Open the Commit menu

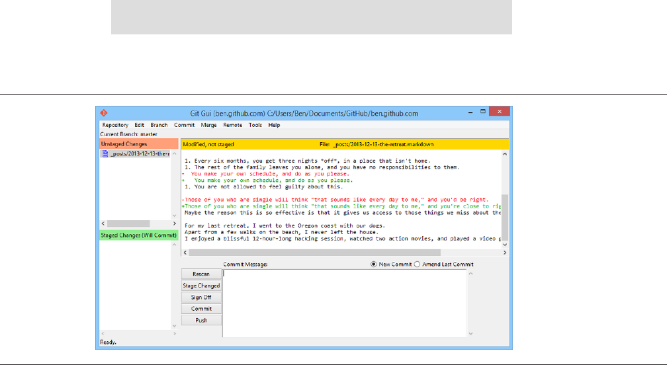click(184, 125)
